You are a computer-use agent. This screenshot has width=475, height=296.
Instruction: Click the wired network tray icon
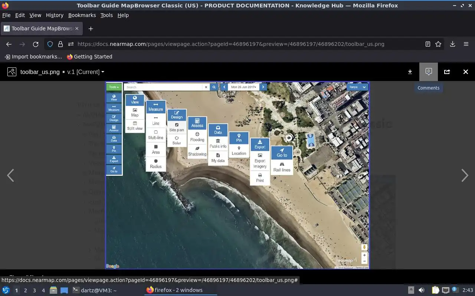(445, 290)
